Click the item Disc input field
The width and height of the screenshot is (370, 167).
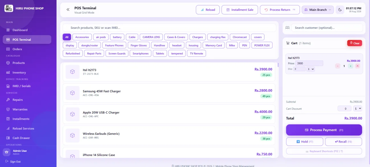[x=299, y=69]
